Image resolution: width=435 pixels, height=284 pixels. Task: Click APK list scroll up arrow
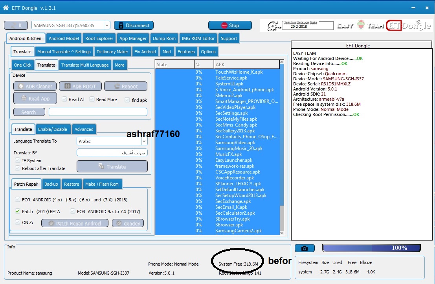click(282, 62)
